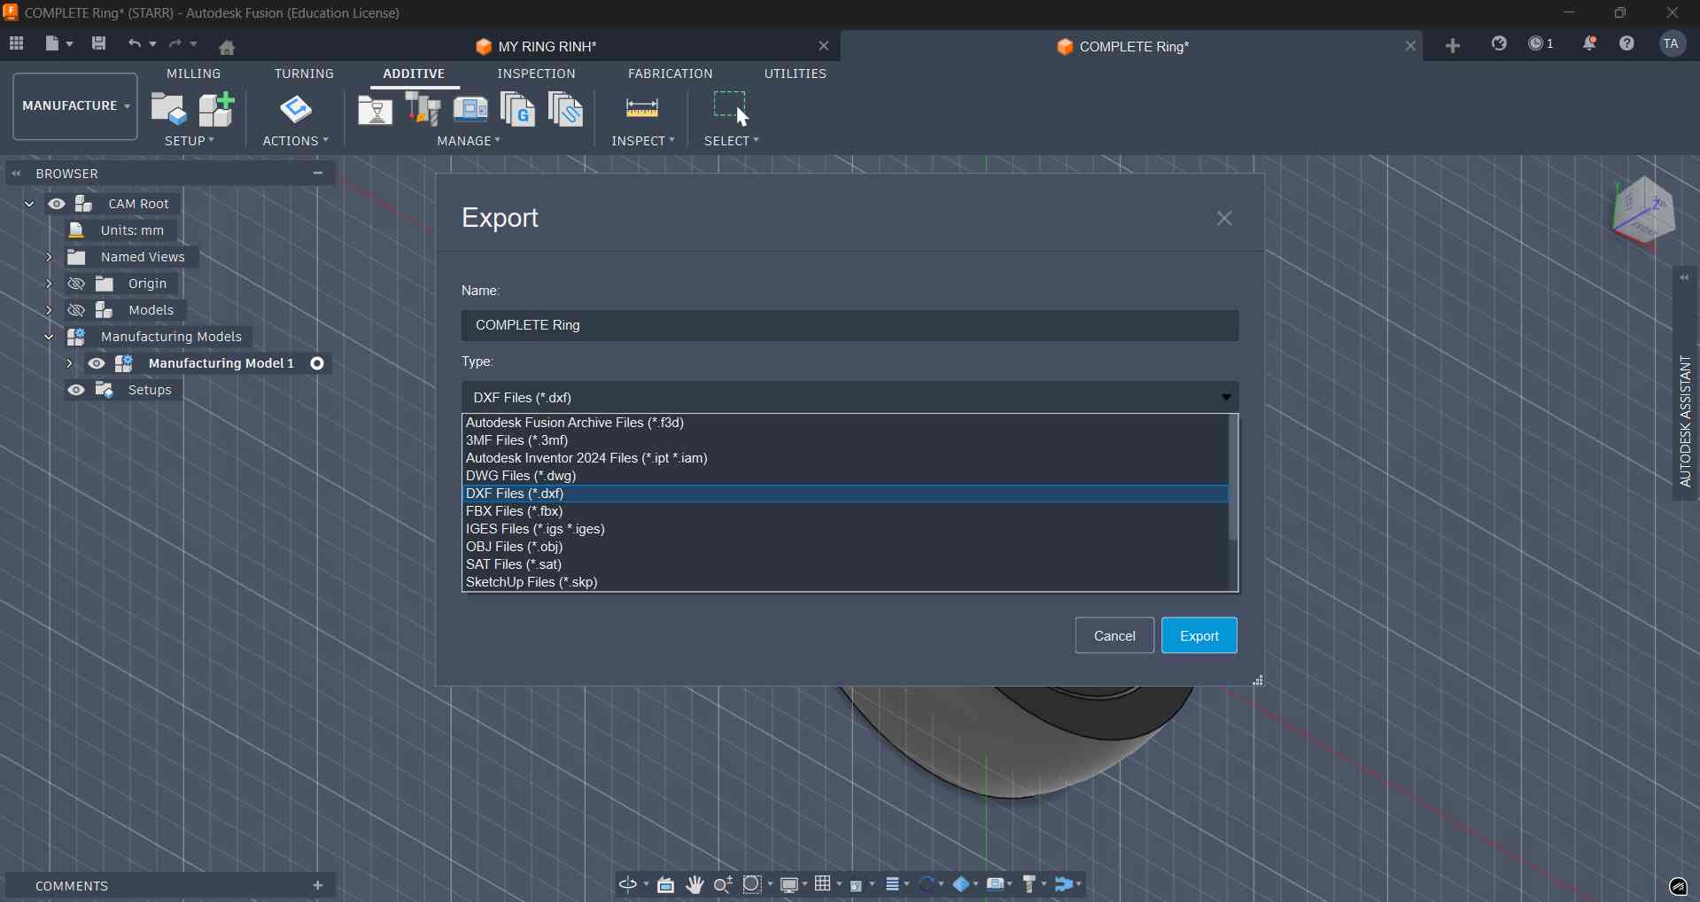Add a comment with the plus icon
This screenshot has width=1700, height=902.
tap(318, 885)
